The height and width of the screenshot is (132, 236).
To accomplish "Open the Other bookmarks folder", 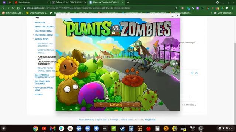I will pyautogui.click(x=223, y=13).
